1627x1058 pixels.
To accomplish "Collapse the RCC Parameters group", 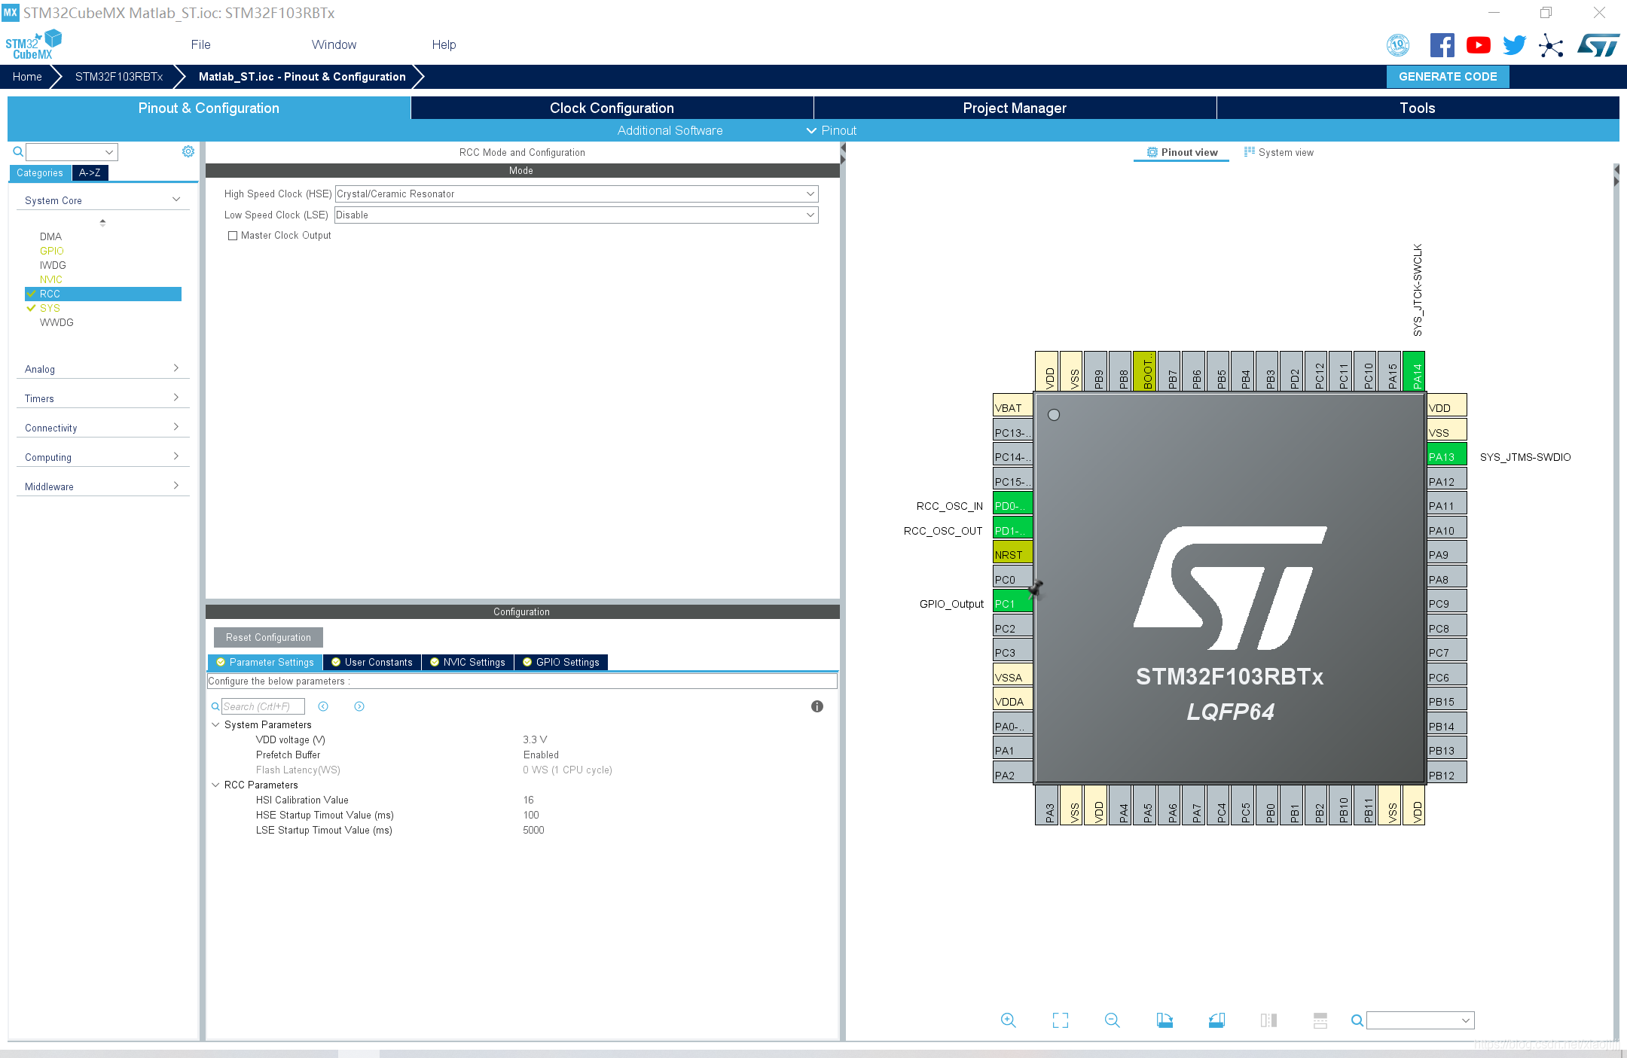I will click(x=215, y=785).
